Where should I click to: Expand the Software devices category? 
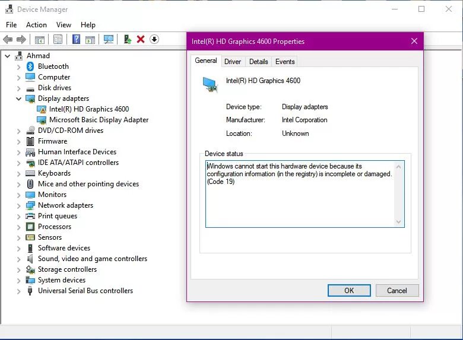point(18,249)
